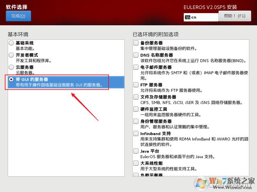Click the 已选环境的附加选项 section heading
Image resolution: width=257 pixels, height=192 pixels.
[x=156, y=34]
